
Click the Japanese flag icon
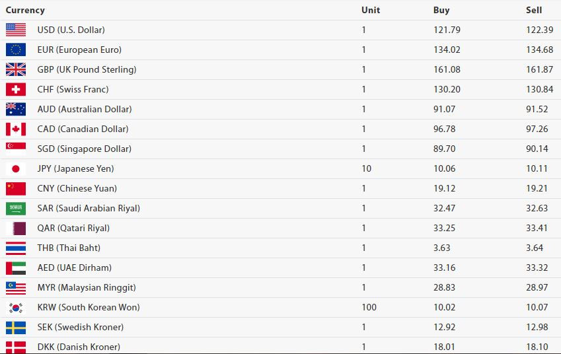coord(16,169)
